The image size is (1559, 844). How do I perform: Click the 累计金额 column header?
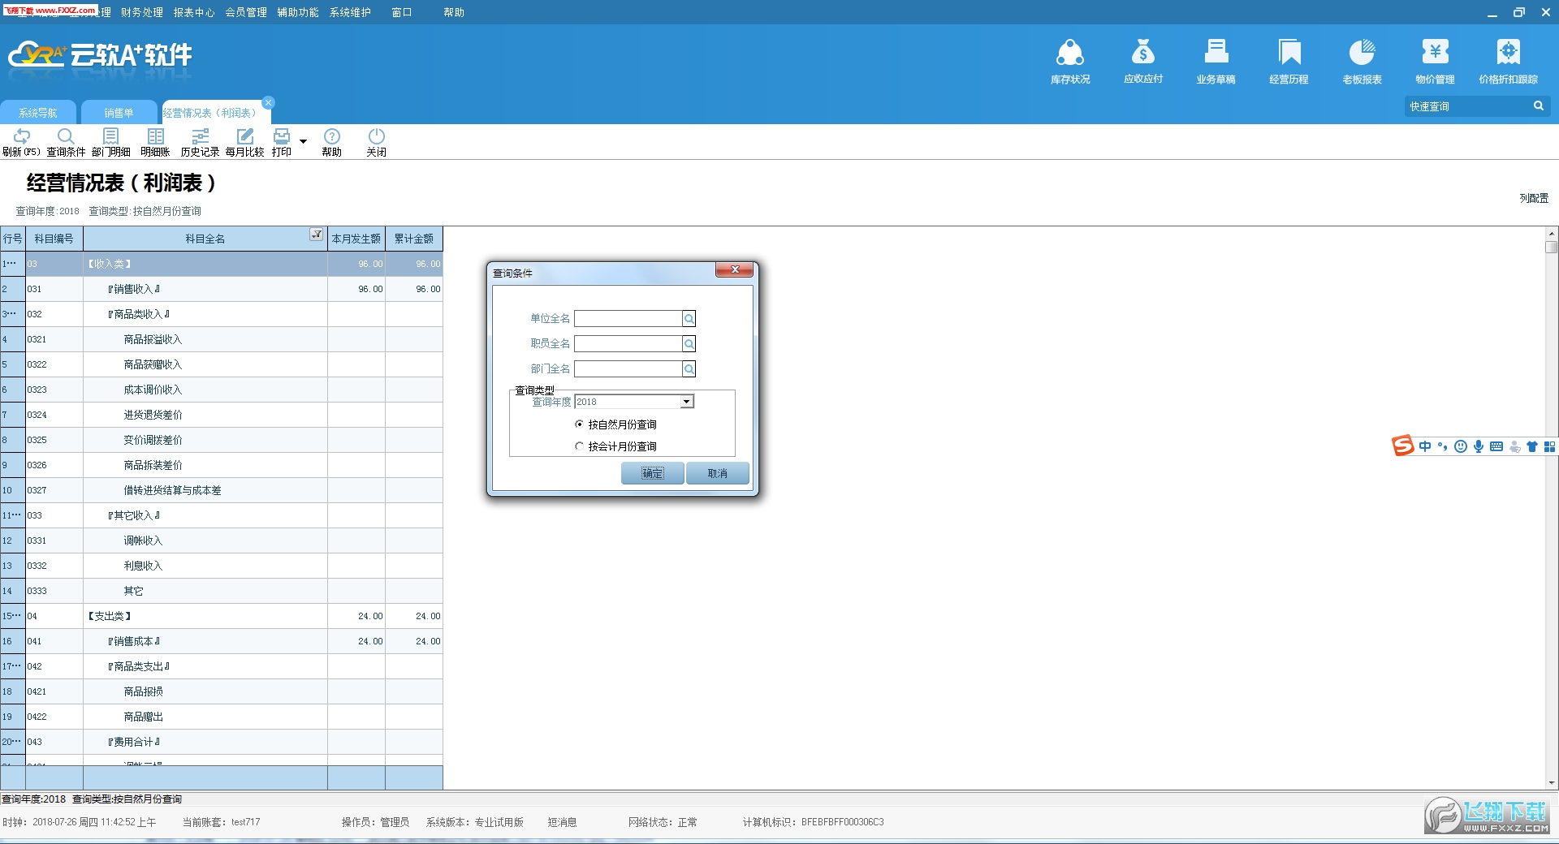pos(414,239)
